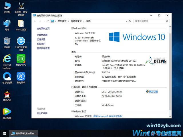Open the 网络 desktop icon
This screenshot has width=183, height=137.
[x=7, y=25]
